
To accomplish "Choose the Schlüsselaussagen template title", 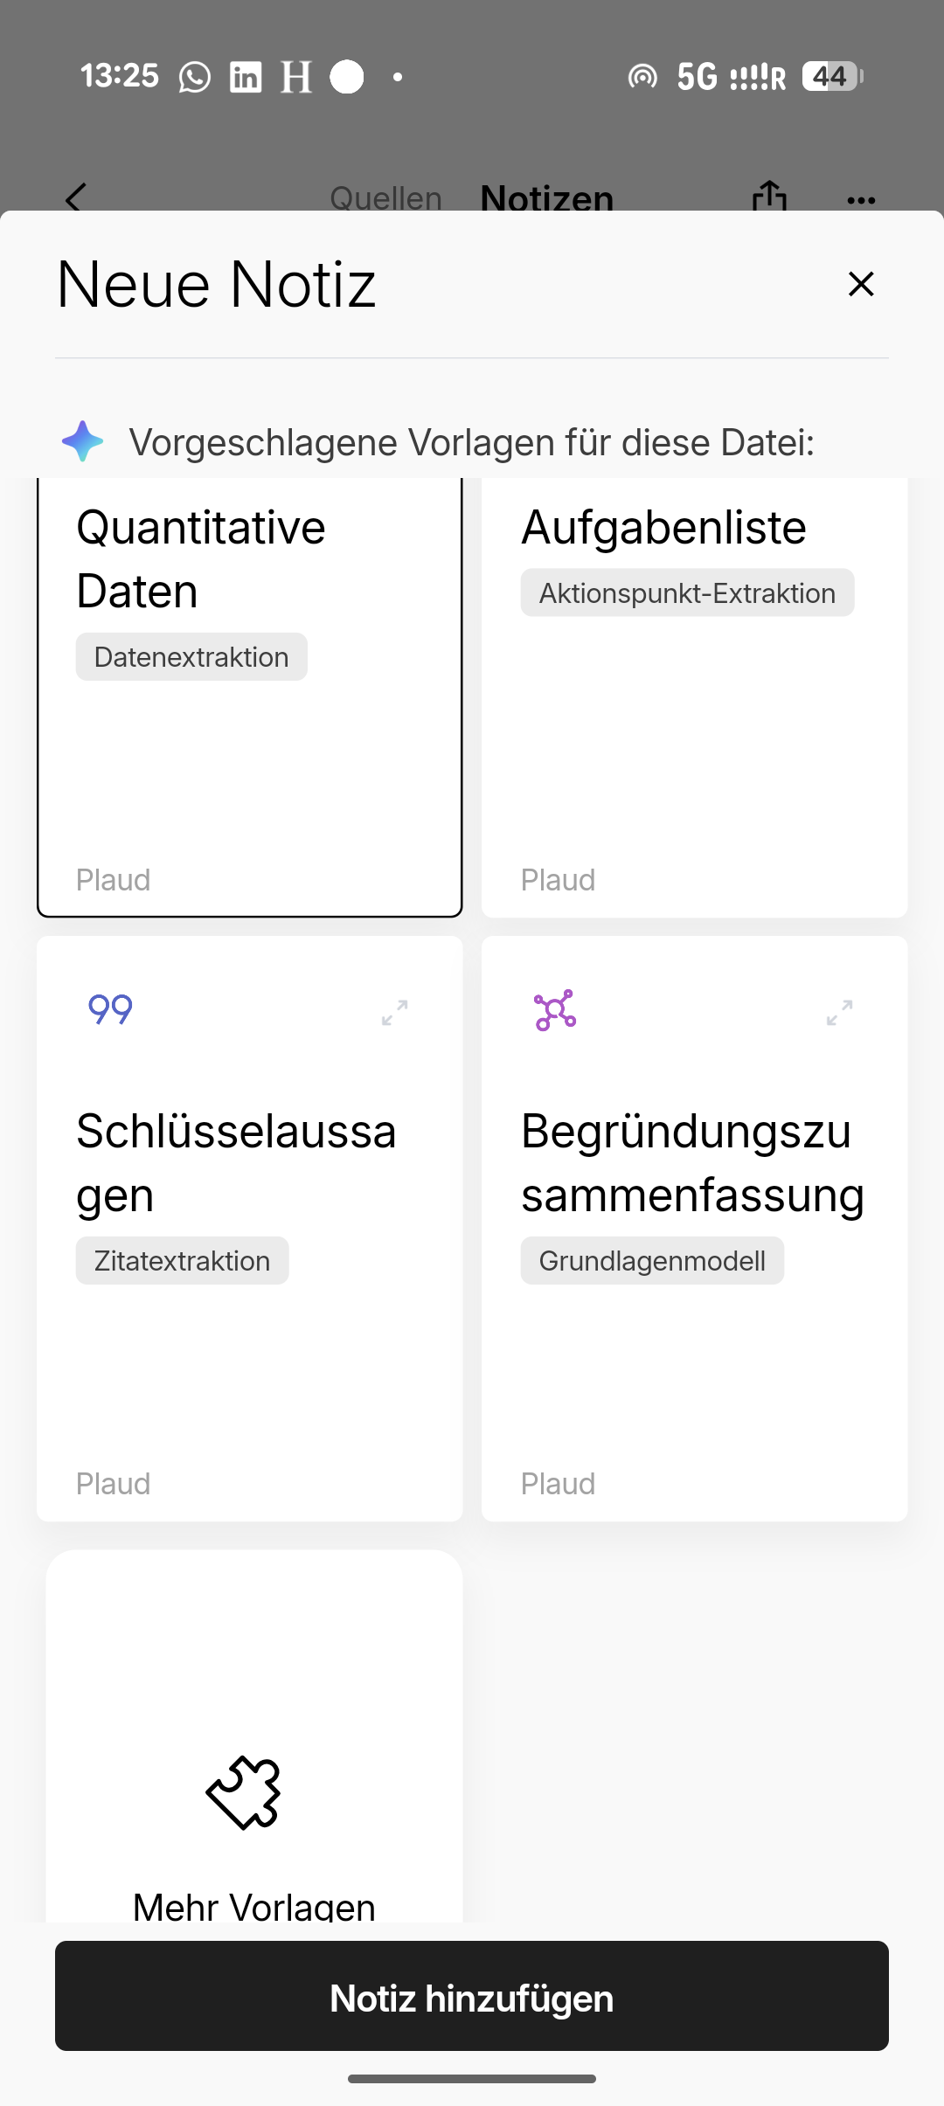I will (x=236, y=1162).
